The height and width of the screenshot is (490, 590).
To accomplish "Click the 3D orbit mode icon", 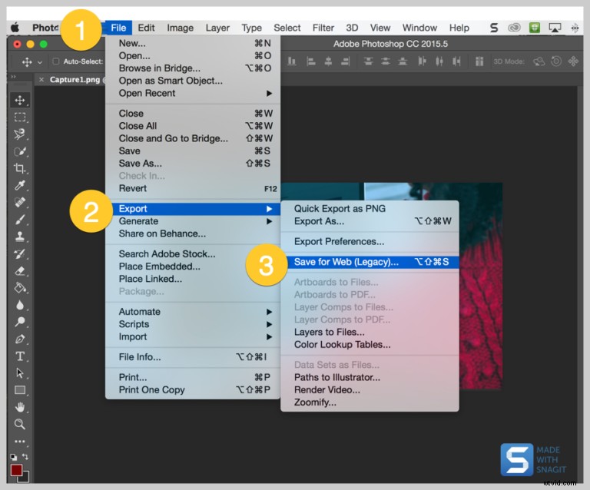I will [539, 61].
